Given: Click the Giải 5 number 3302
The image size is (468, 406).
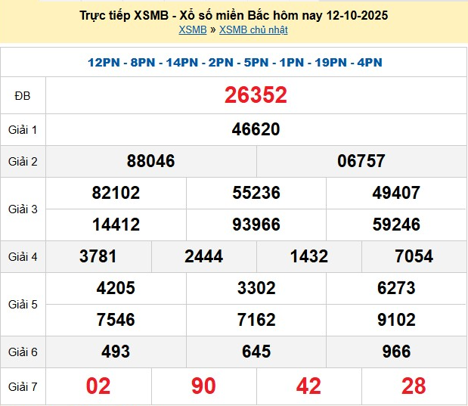Looking at the screenshot, I should coord(256,288).
